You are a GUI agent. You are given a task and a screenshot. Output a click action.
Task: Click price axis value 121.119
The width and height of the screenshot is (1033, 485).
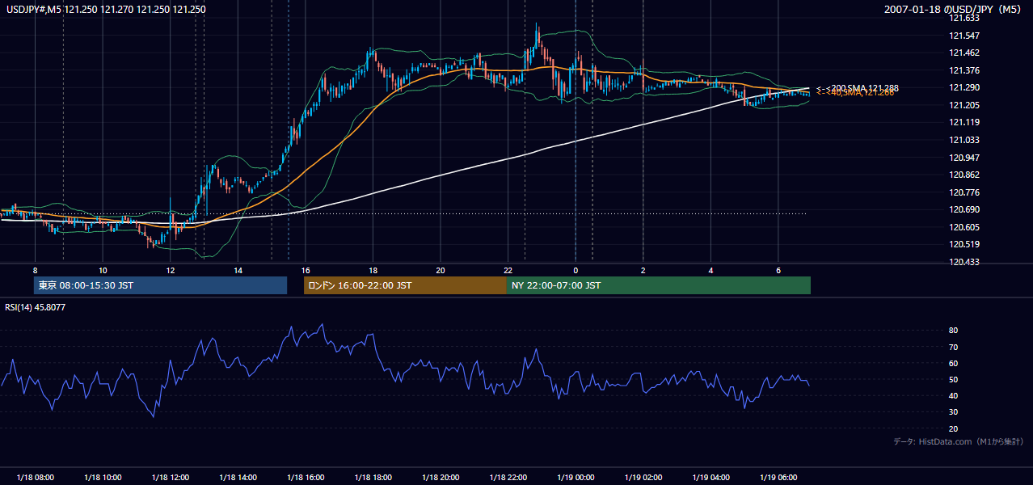[x=963, y=122]
